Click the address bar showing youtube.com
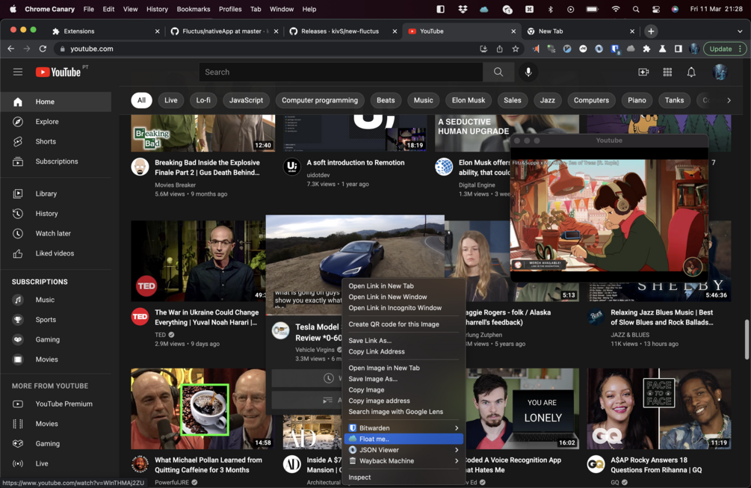The width and height of the screenshot is (751, 488). pos(268,49)
